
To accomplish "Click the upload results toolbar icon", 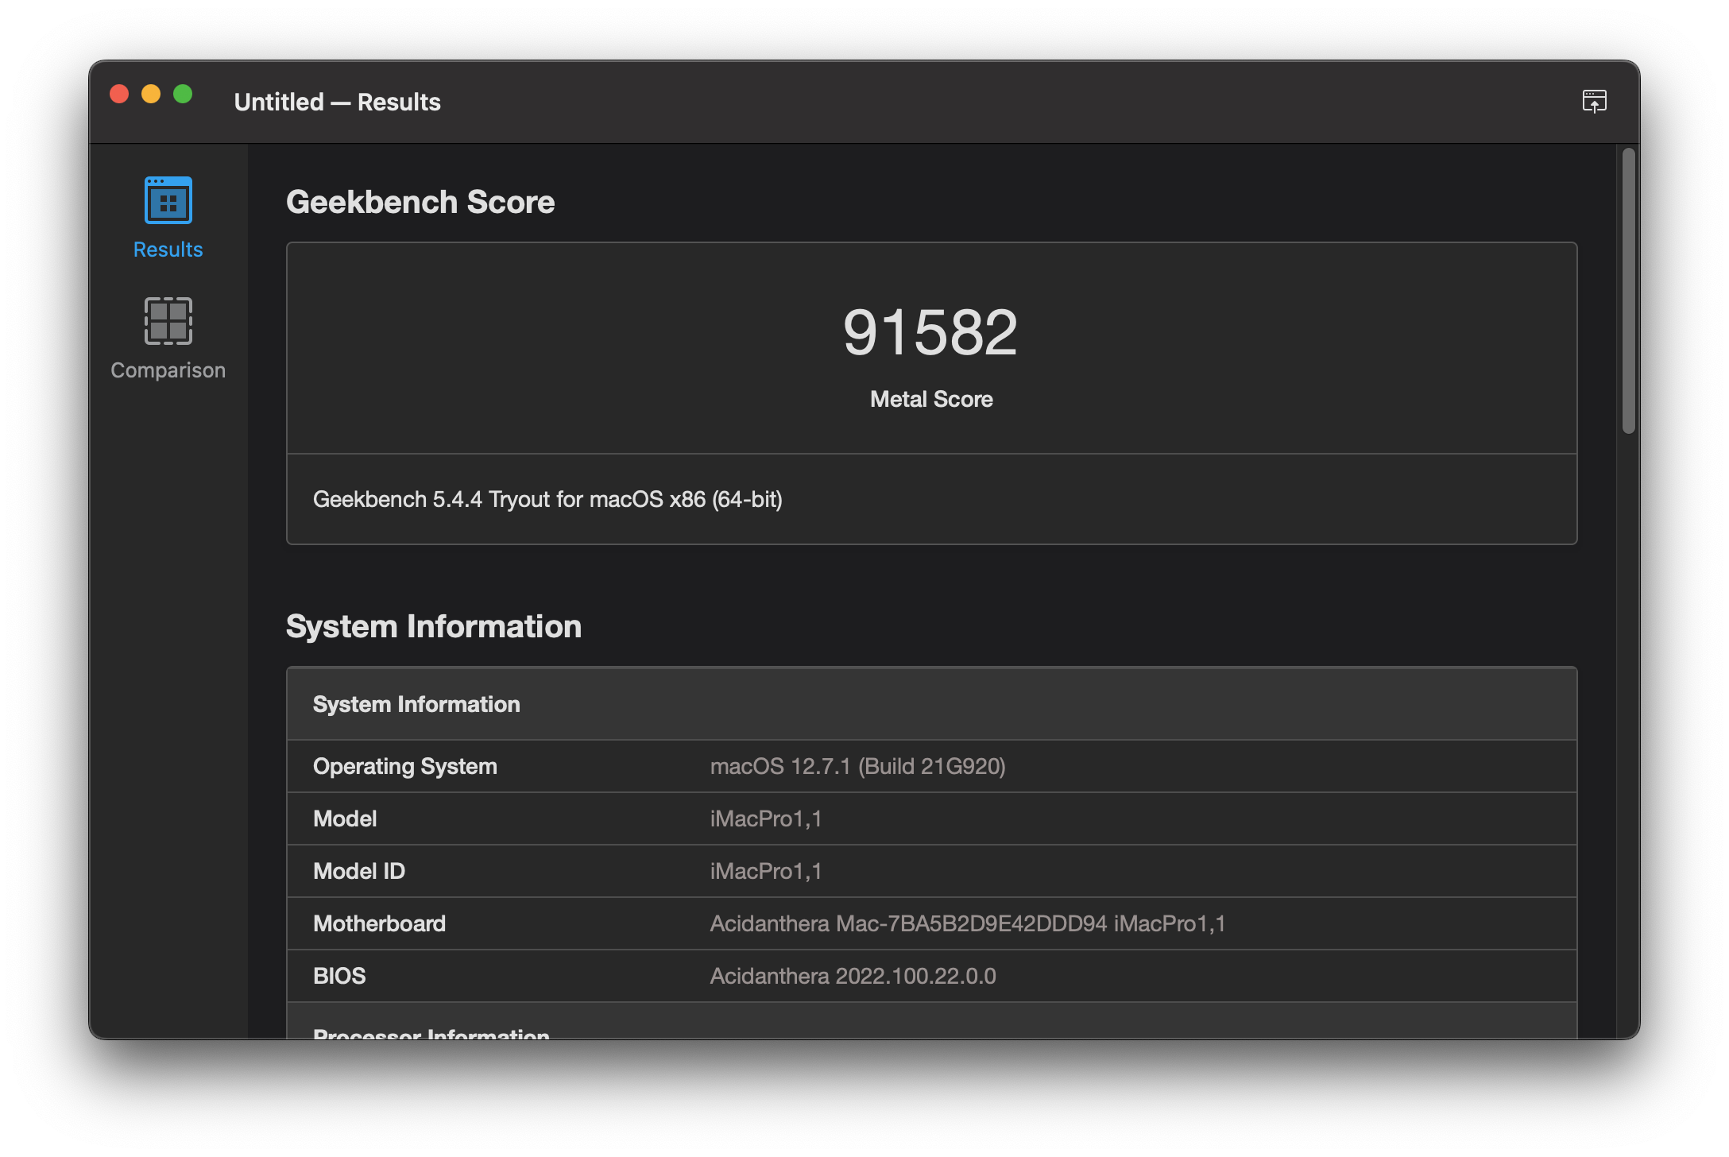I will pos(1594,101).
